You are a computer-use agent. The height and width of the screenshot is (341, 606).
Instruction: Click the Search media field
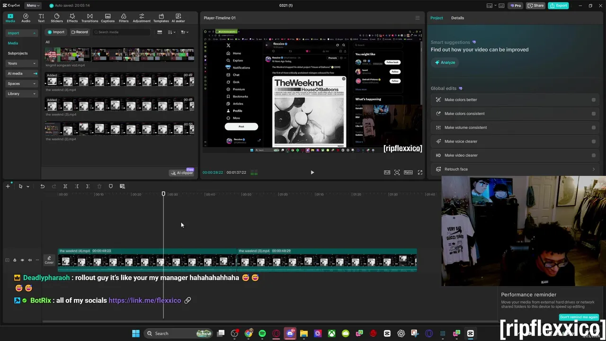122,32
